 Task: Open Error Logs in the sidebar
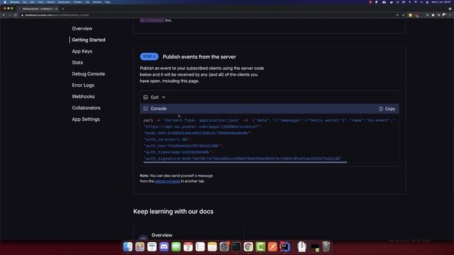click(83, 85)
